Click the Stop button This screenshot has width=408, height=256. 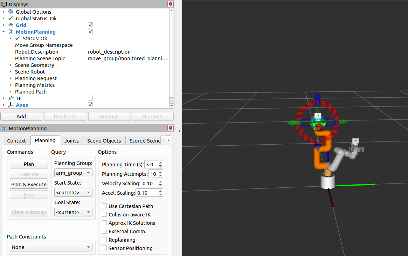[x=29, y=195]
